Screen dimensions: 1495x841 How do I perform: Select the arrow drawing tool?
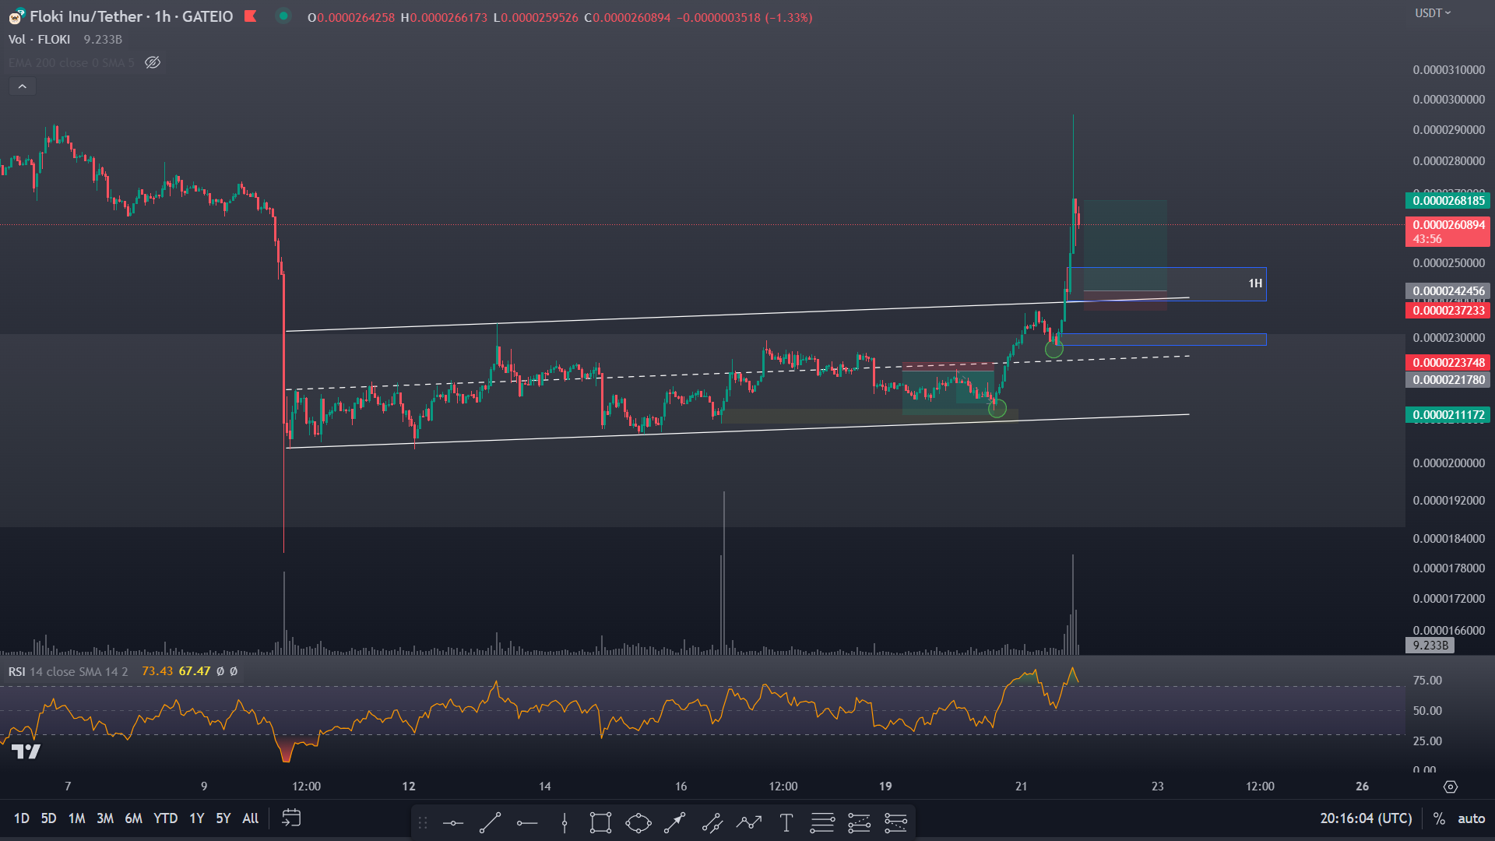click(674, 822)
